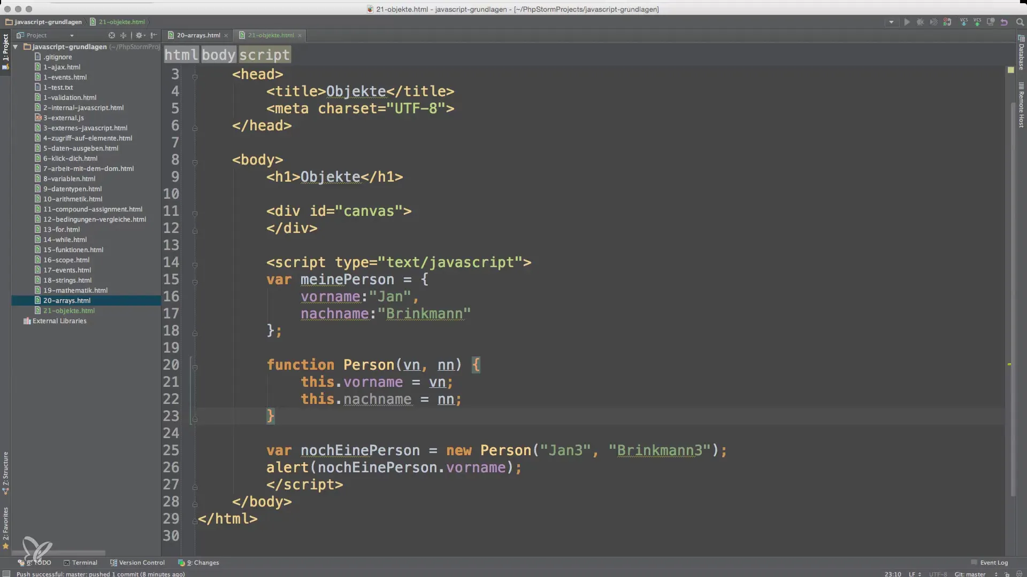
Task: Change LF line separator in status bar
Action: [914, 574]
